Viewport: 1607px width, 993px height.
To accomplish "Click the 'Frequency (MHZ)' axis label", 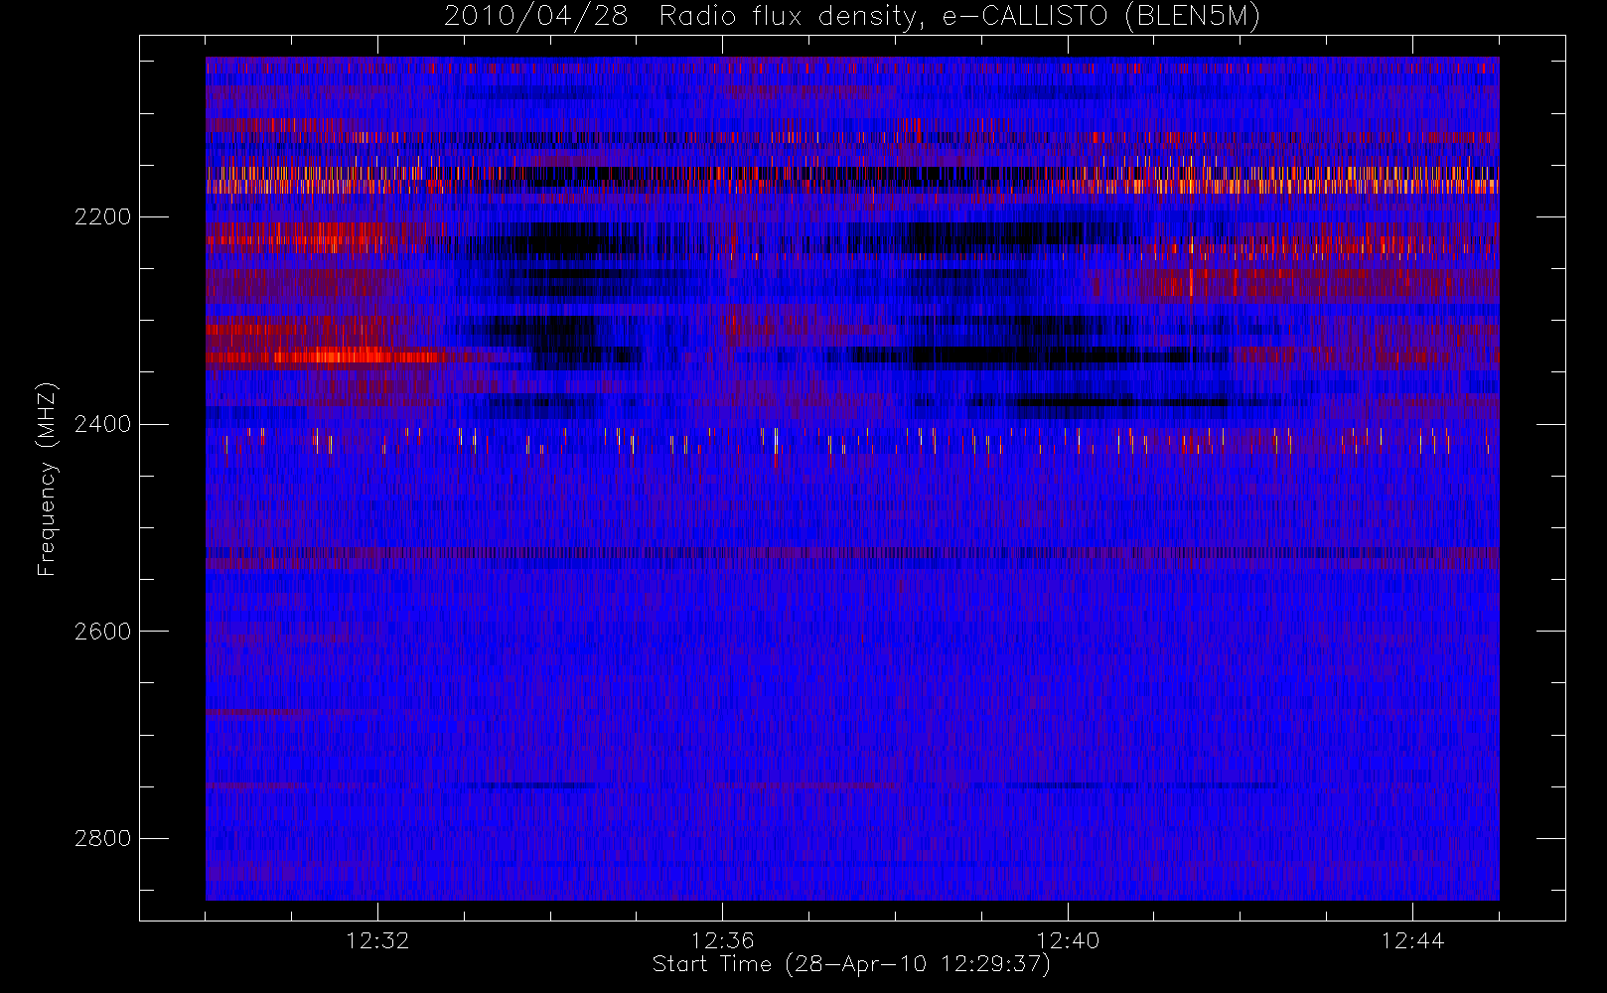I will (47, 480).
